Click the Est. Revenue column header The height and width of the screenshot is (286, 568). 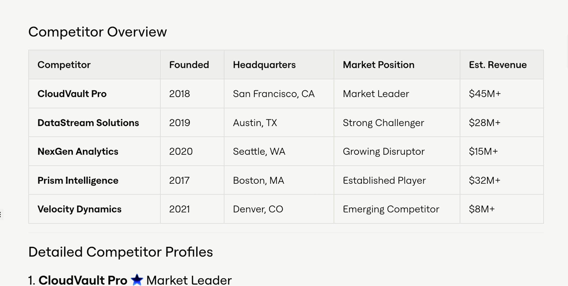point(498,65)
